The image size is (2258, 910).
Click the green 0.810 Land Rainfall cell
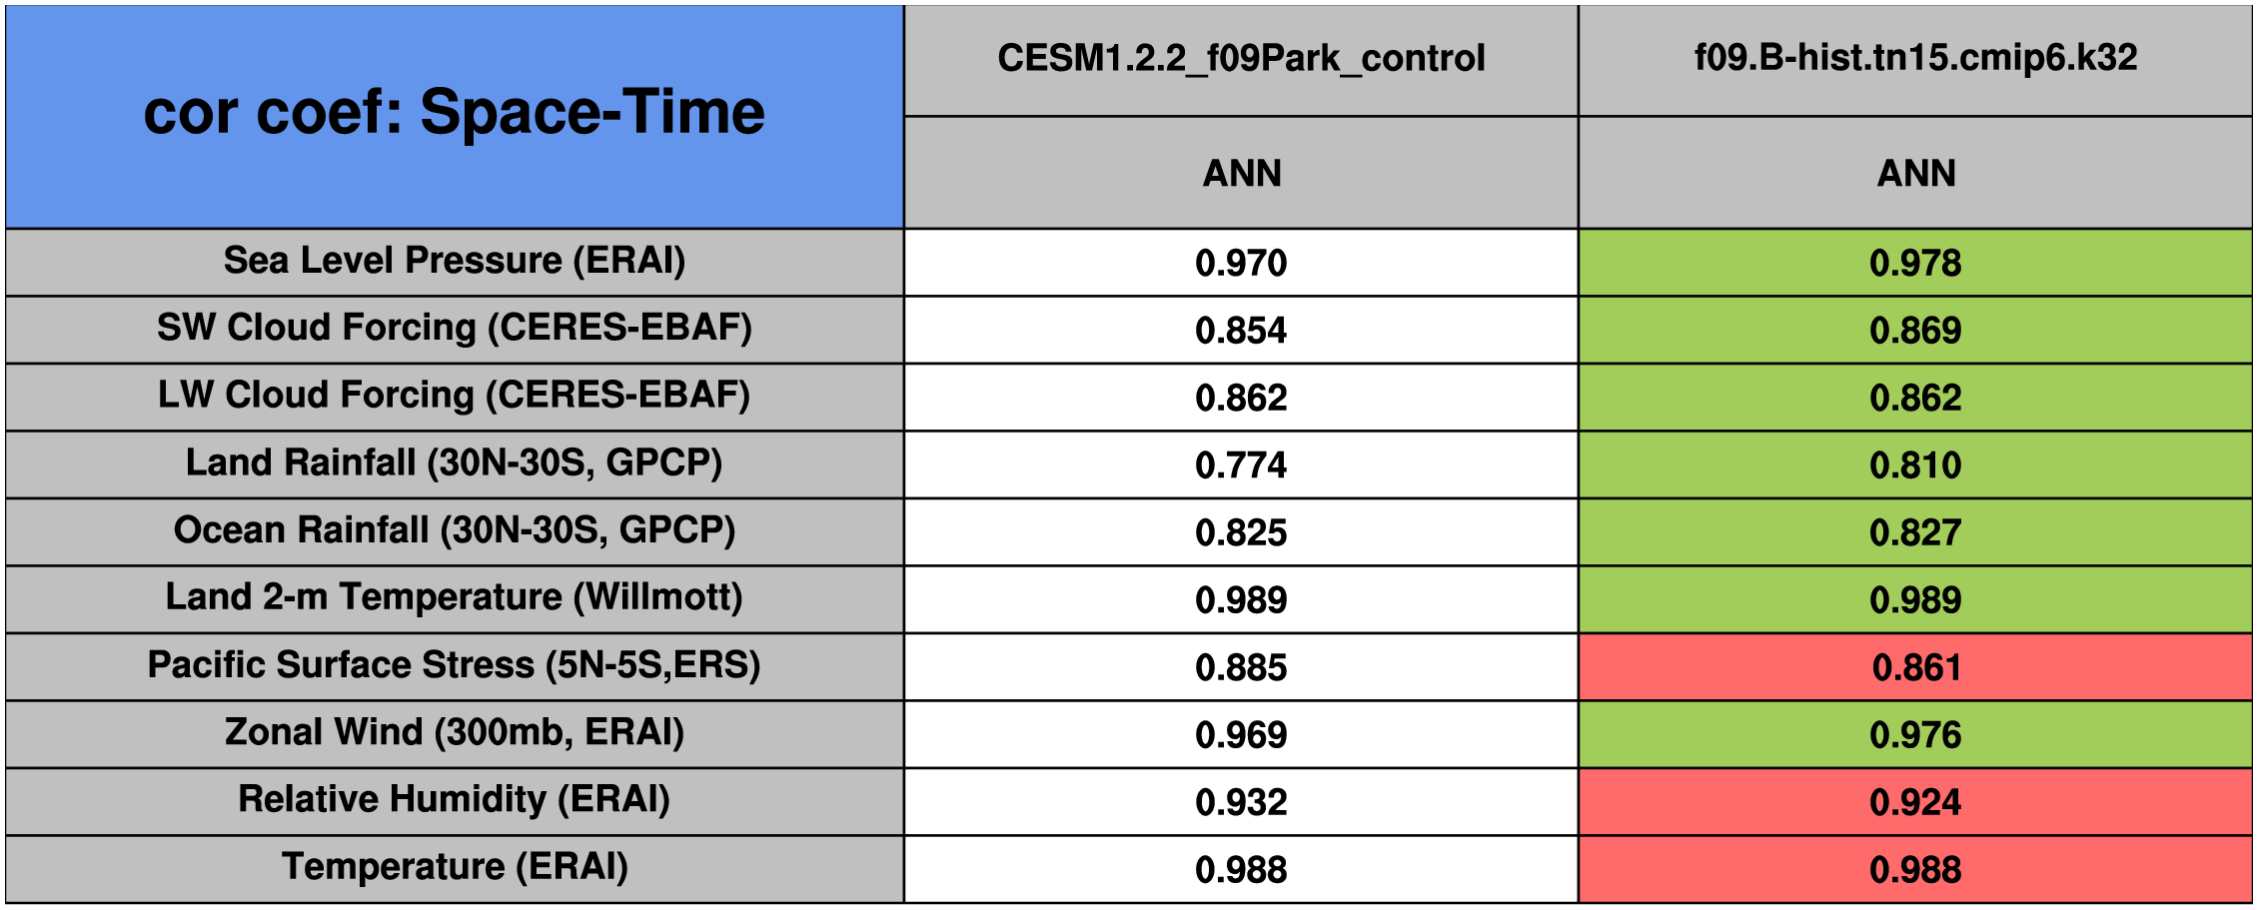point(1915,465)
